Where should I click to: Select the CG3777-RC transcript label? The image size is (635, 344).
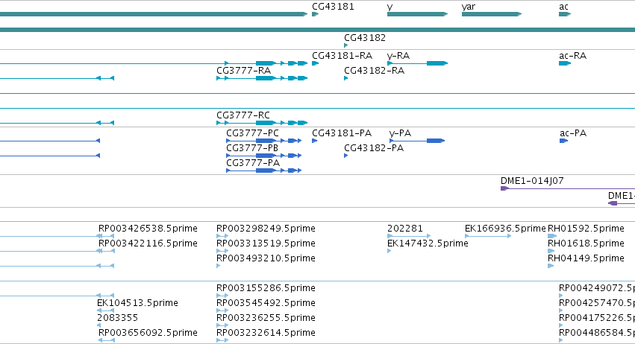243,115
